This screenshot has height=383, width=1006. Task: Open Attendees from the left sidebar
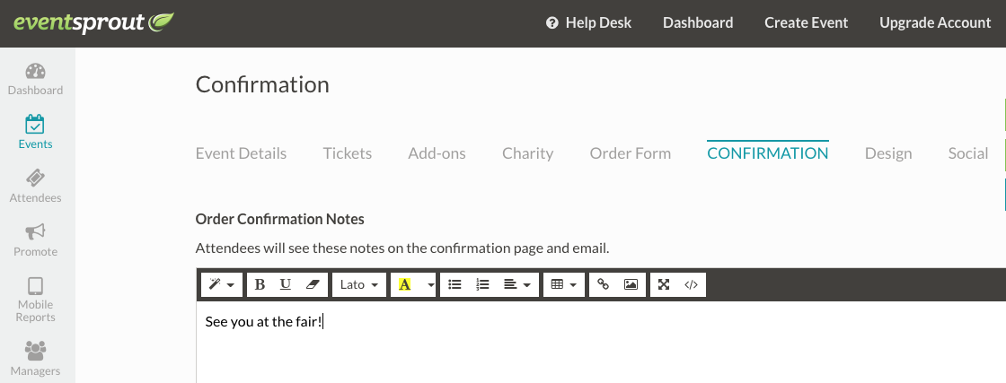pyautogui.click(x=36, y=186)
